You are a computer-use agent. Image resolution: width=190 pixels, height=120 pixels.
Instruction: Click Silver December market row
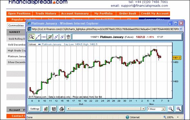[16, 62]
